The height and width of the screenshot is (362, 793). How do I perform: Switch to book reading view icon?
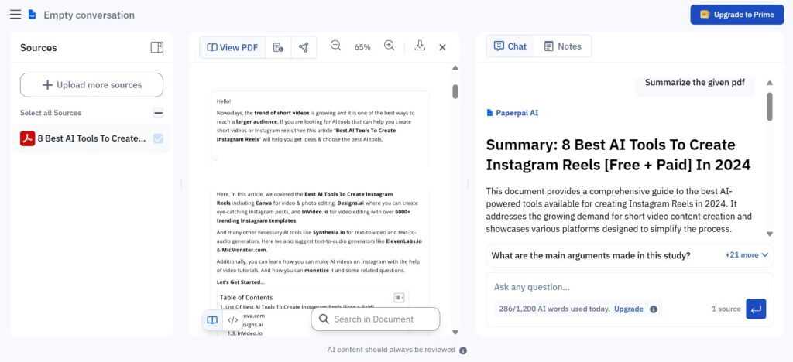tap(212, 320)
